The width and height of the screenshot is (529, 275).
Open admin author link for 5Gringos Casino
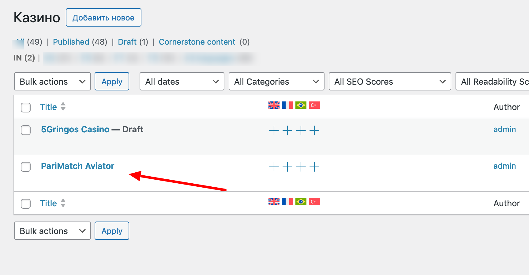point(505,129)
